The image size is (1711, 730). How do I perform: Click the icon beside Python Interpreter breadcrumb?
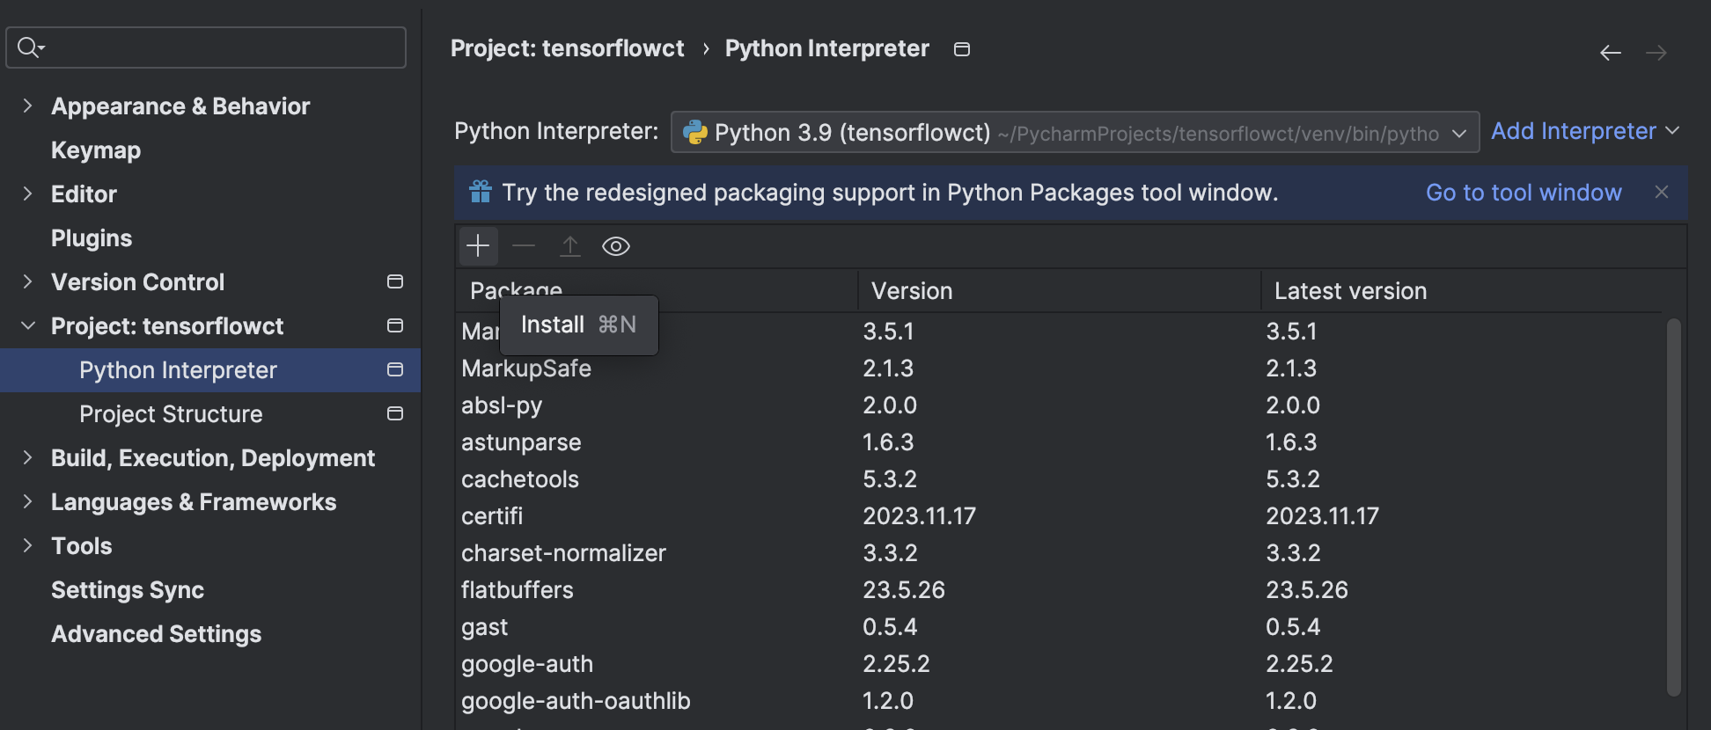pyautogui.click(x=962, y=49)
